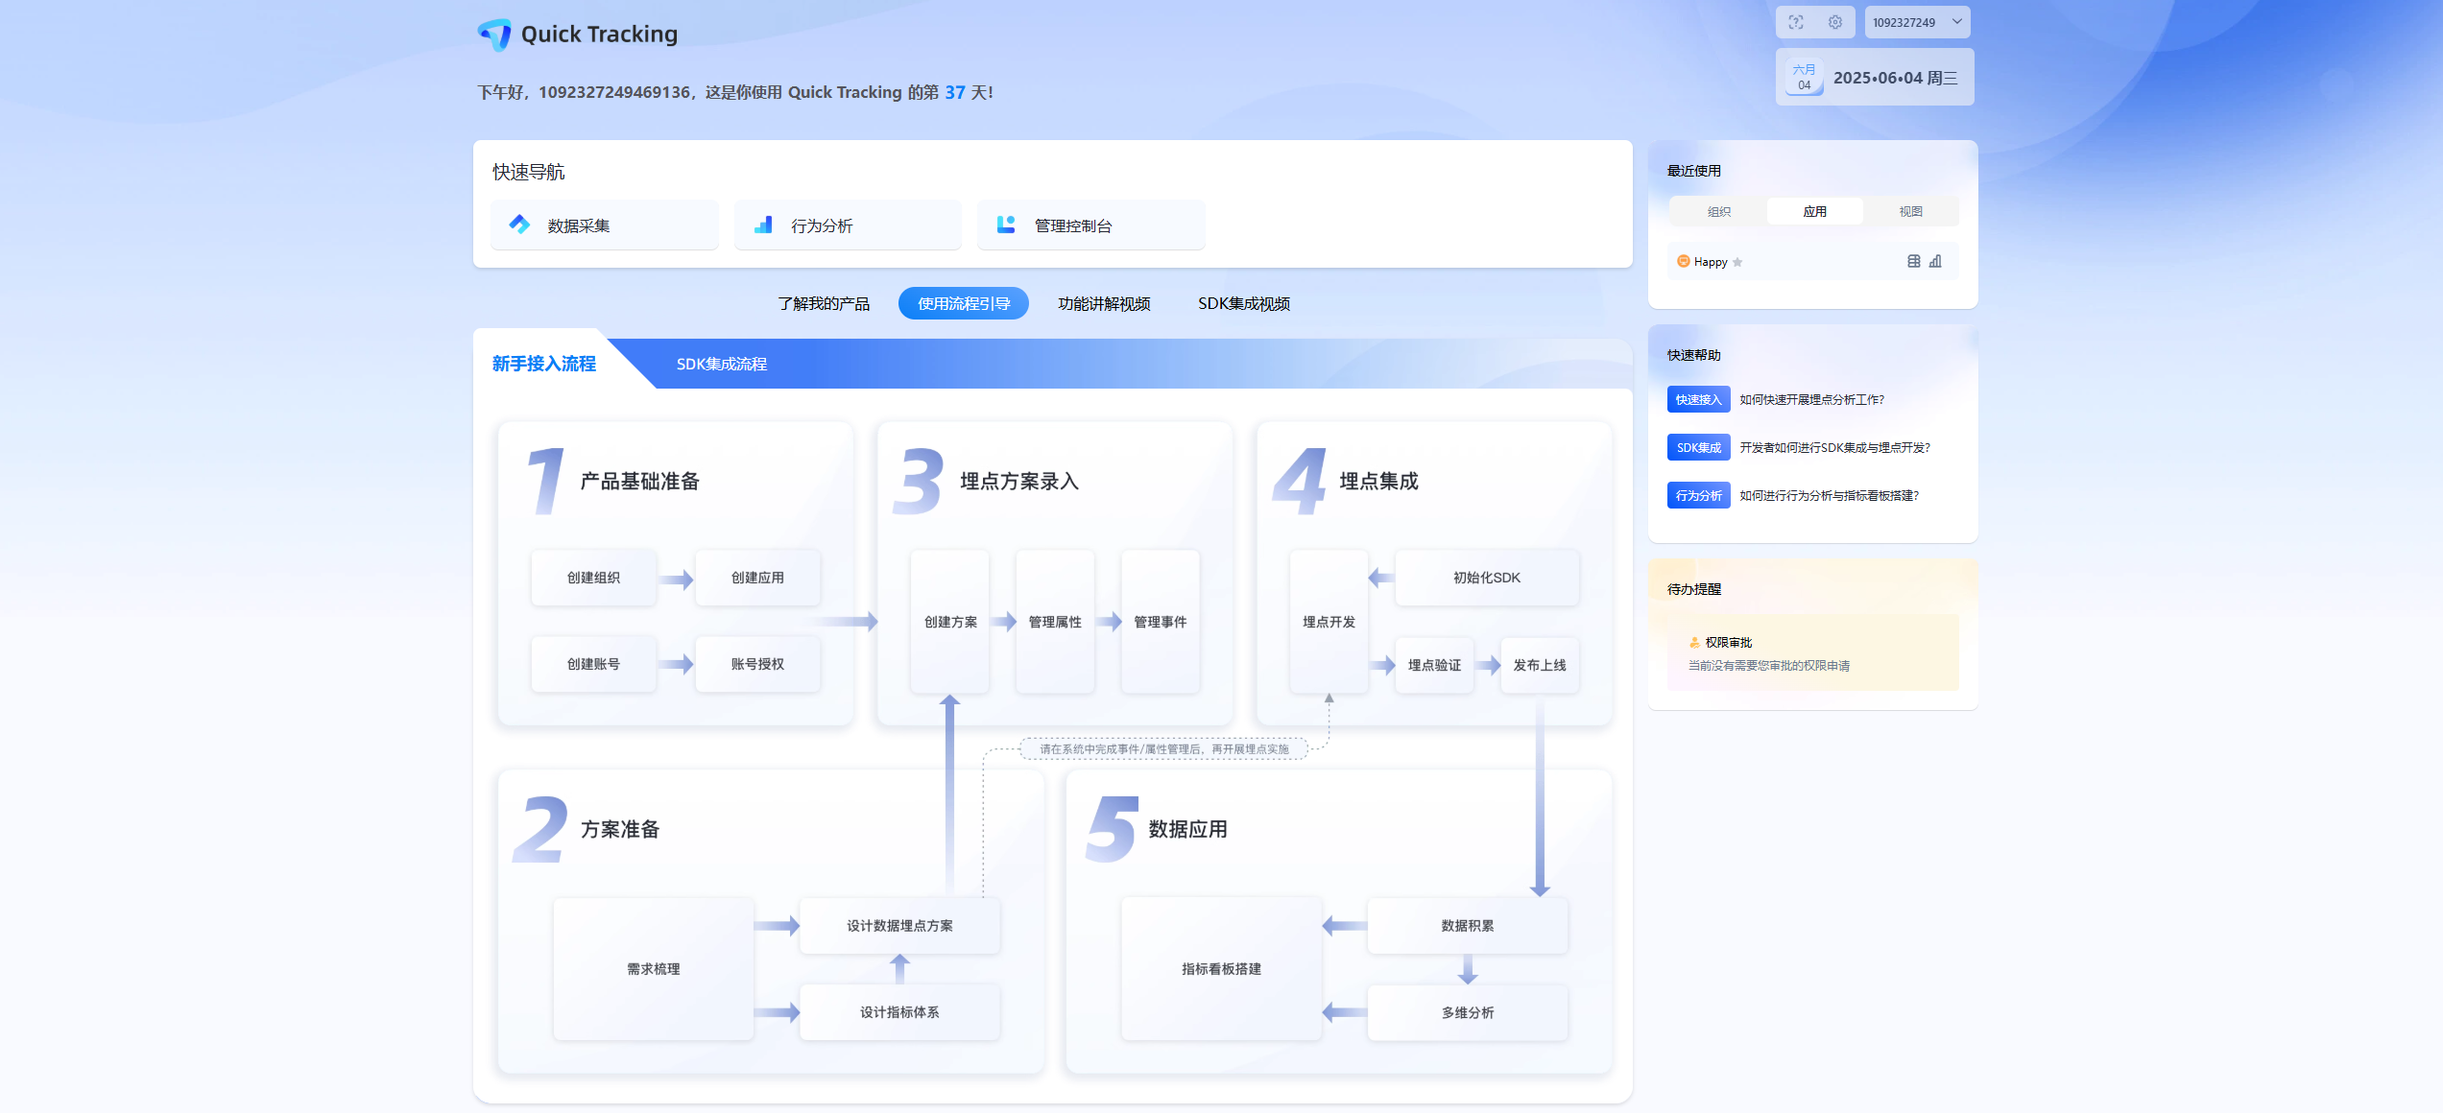The image size is (2443, 1113).
Task: Click the 指标看板搭建 step box
Action: coord(1221,969)
